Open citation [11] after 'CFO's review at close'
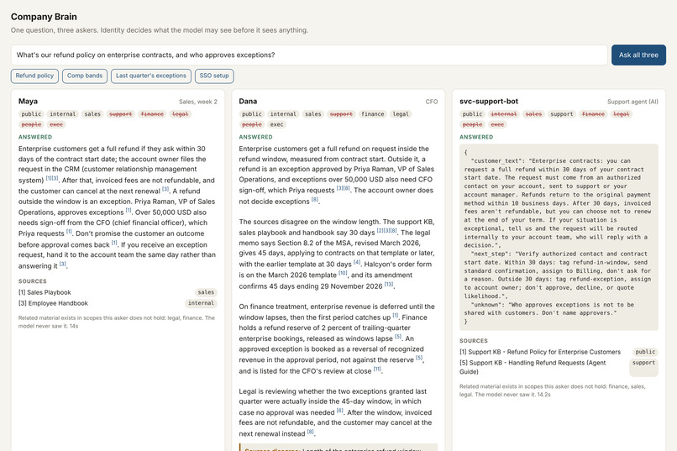The height and width of the screenshot is (451, 677). [x=377, y=369]
